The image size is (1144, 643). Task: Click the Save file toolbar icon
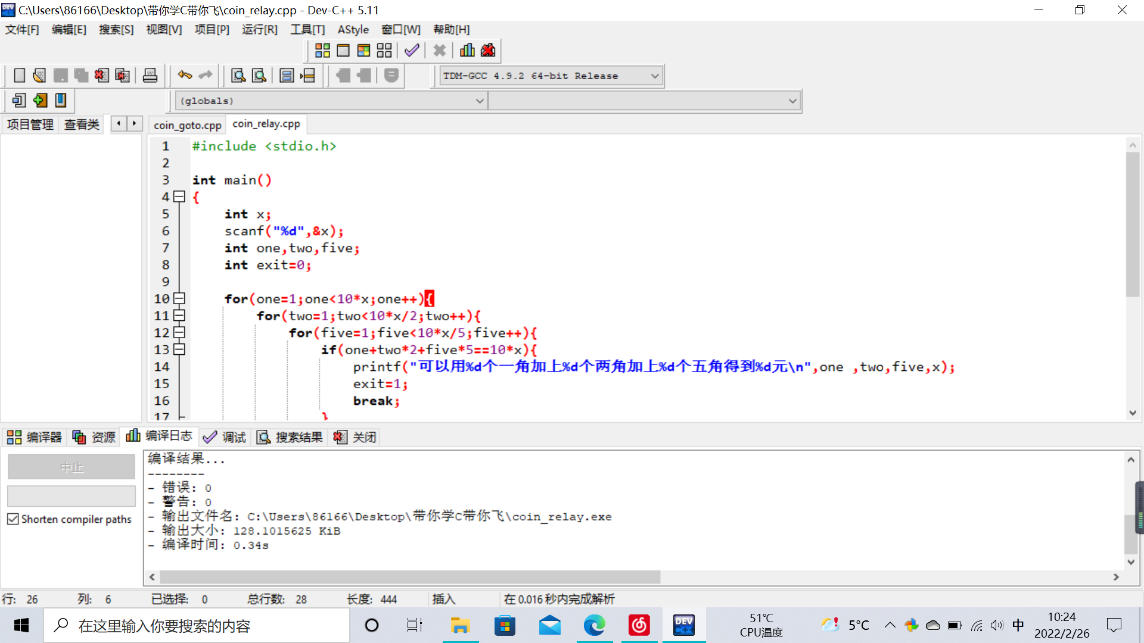[60, 76]
